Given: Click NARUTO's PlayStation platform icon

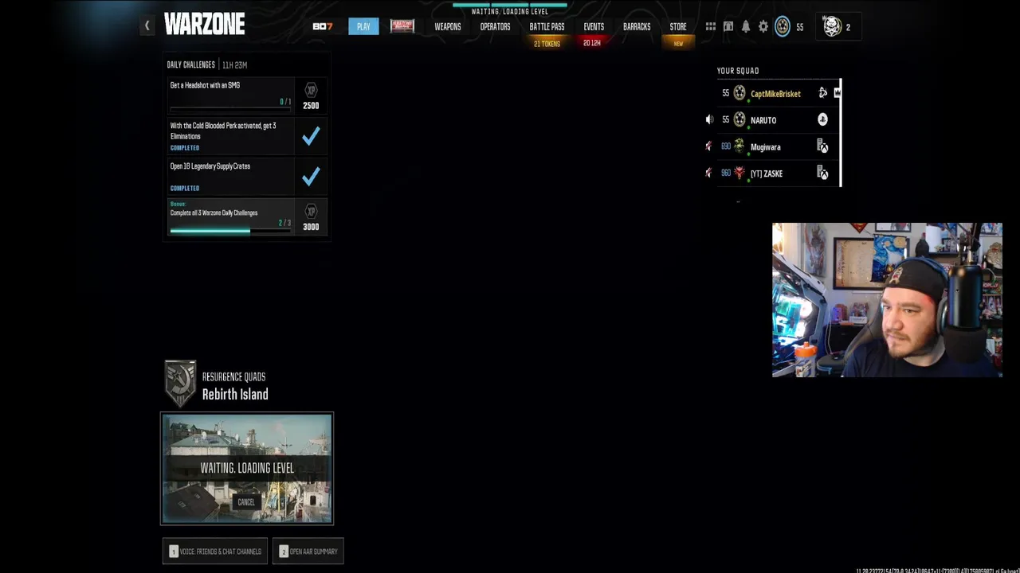Looking at the screenshot, I should [x=822, y=119].
